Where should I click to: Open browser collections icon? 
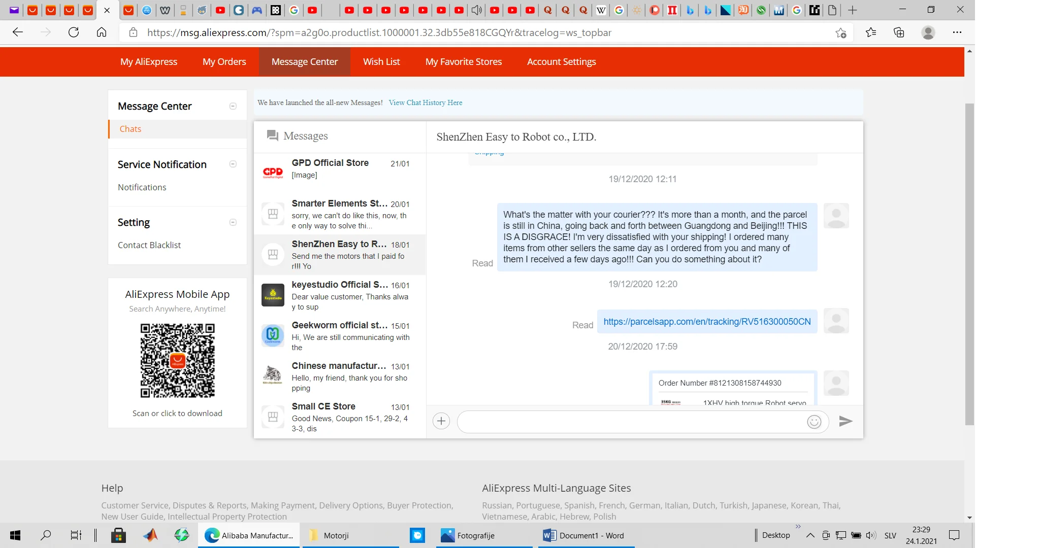click(899, 32)
